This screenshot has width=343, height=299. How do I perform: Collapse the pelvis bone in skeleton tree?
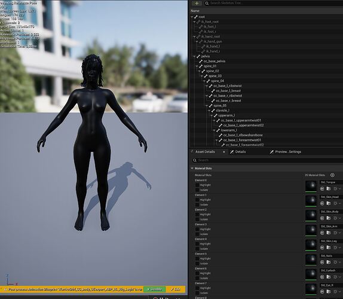point(194,56)
